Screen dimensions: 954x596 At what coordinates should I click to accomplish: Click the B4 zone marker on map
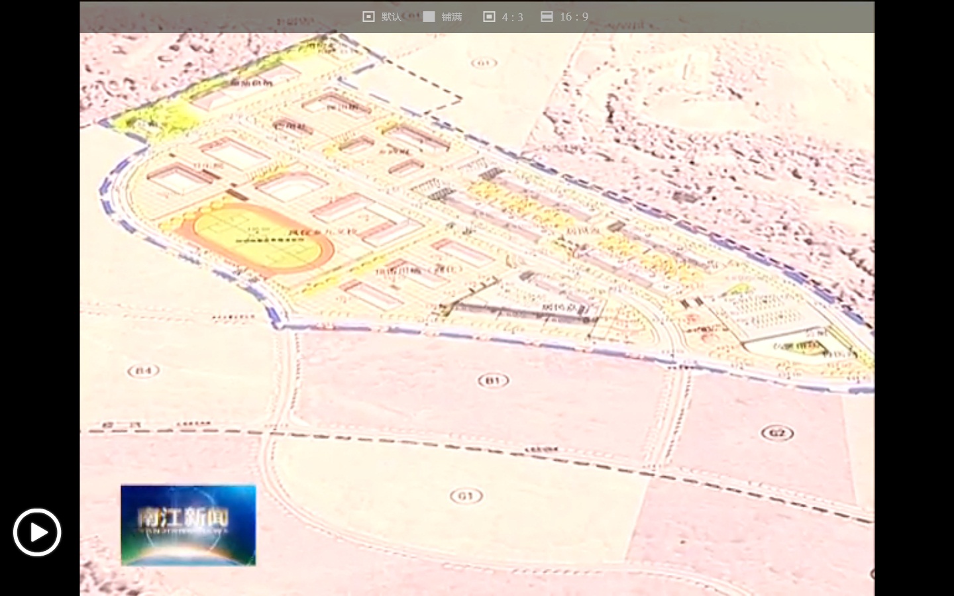143,370
